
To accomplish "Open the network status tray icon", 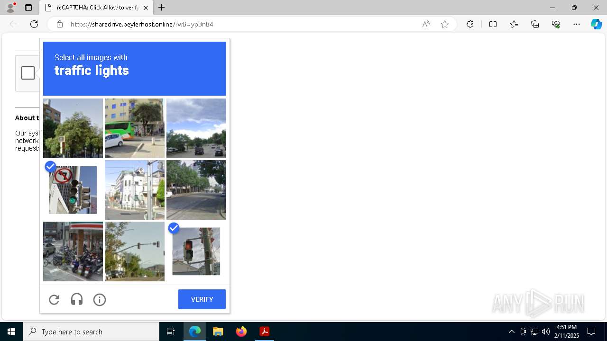I will click(534, 332).
